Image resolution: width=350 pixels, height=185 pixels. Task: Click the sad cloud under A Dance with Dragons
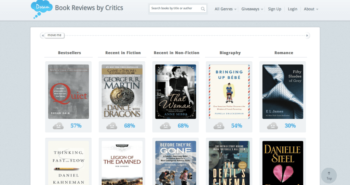(x=112, y=126)
